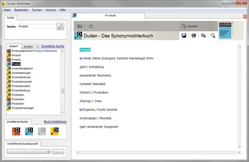249x162 pixels.
Task: Click Buch installieren link
Action: (55, 121)
